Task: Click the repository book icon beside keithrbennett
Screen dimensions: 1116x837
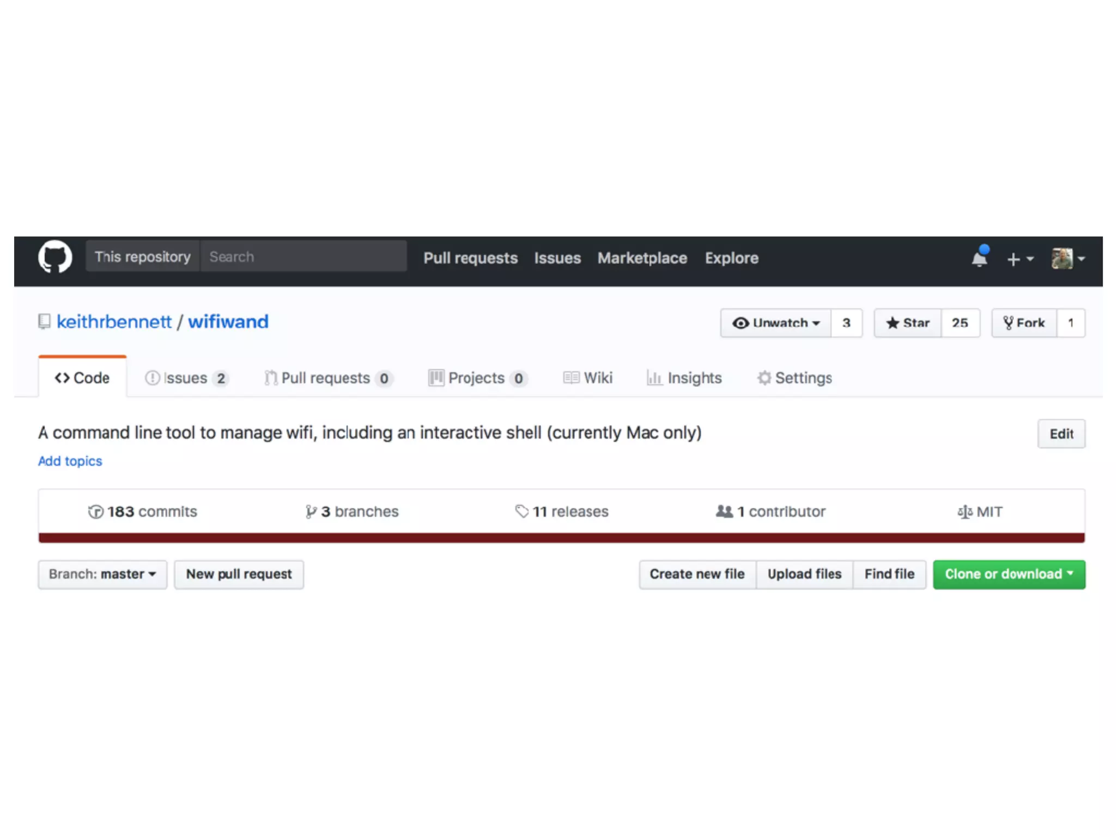Action: [x=45, y=322]
